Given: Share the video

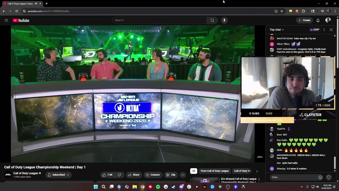Looking at the screenshot, I should click(x=134, y=175).
